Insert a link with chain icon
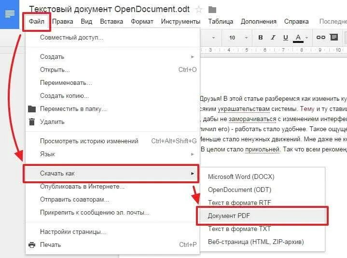 click(x=320, y=37)
